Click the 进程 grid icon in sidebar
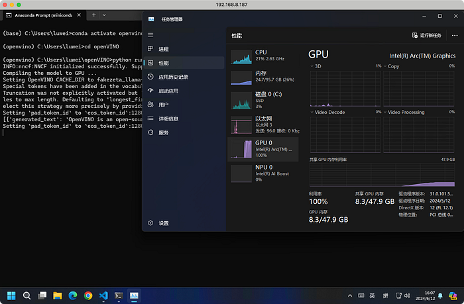This screenshot has height=304, width=464. coord(150,49)
